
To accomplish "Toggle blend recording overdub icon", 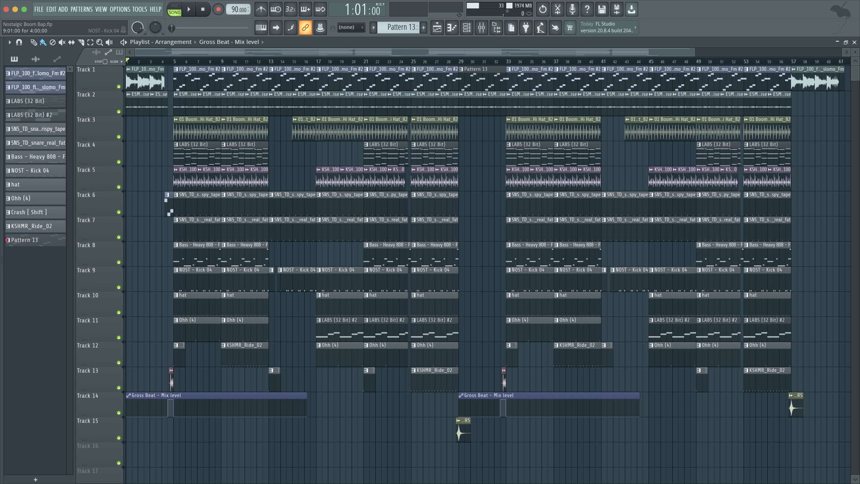I will (305, 9).
